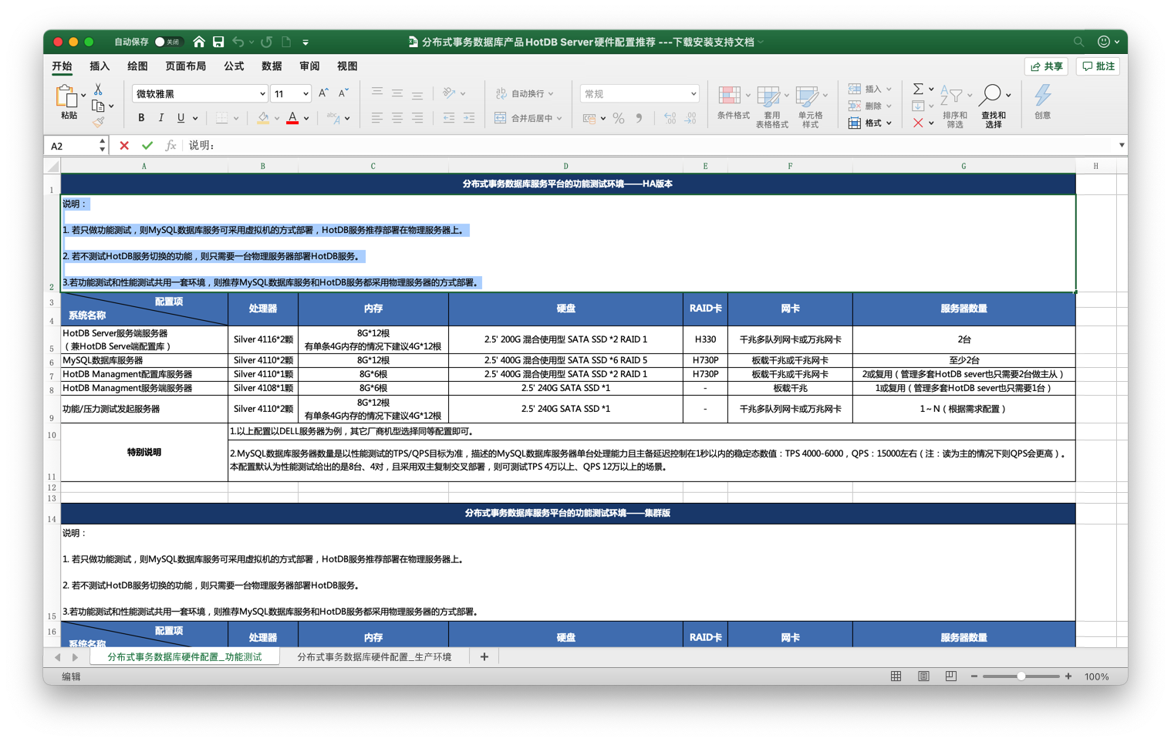Open the 套用表格格式 table format icon

(768, 96)
